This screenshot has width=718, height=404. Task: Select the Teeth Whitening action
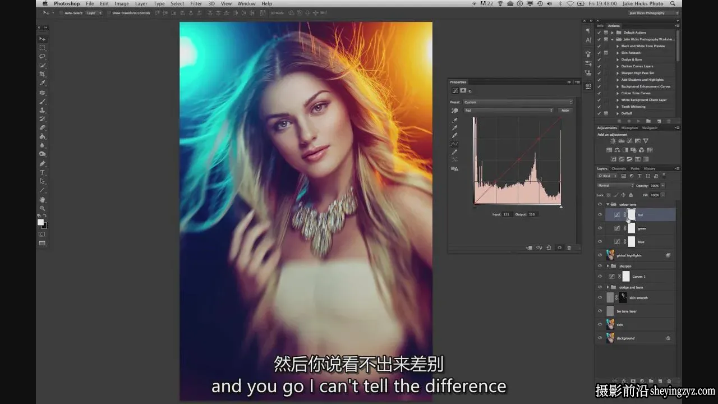pos(633,107)
